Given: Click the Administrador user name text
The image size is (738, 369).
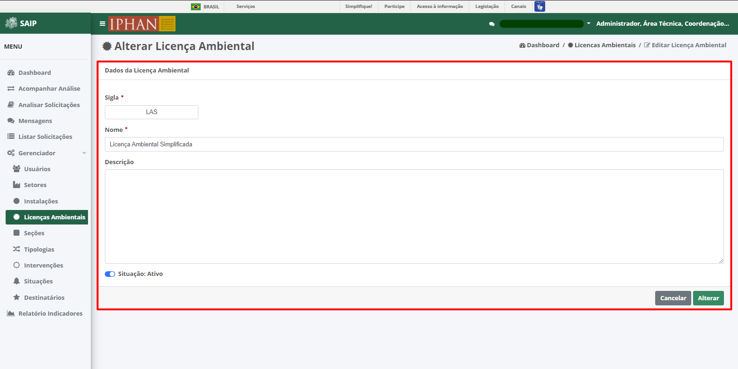Looking at the screenshot, I should 663,23.
